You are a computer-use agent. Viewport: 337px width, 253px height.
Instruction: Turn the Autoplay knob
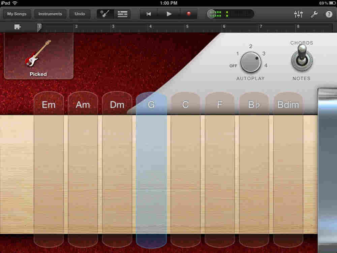pos(251,62)
